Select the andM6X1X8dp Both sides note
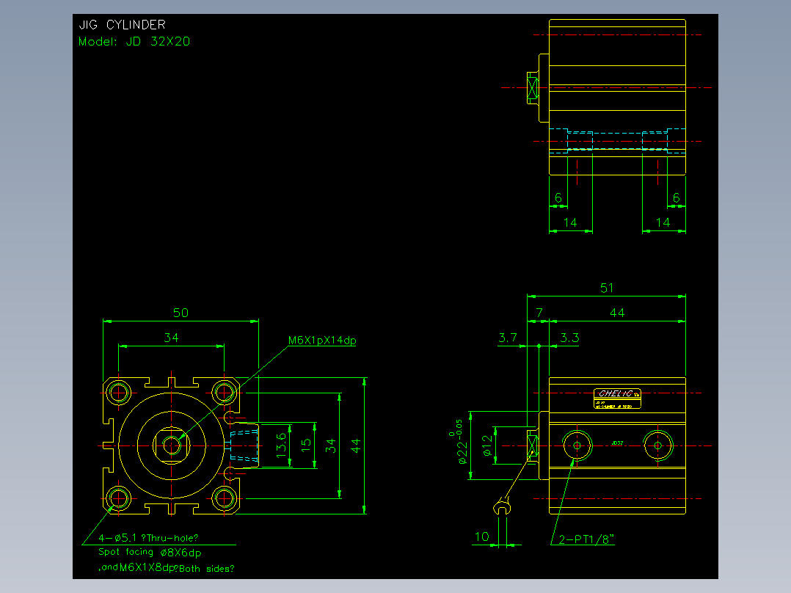The image size is (791, 593). [x=167, y=568]
